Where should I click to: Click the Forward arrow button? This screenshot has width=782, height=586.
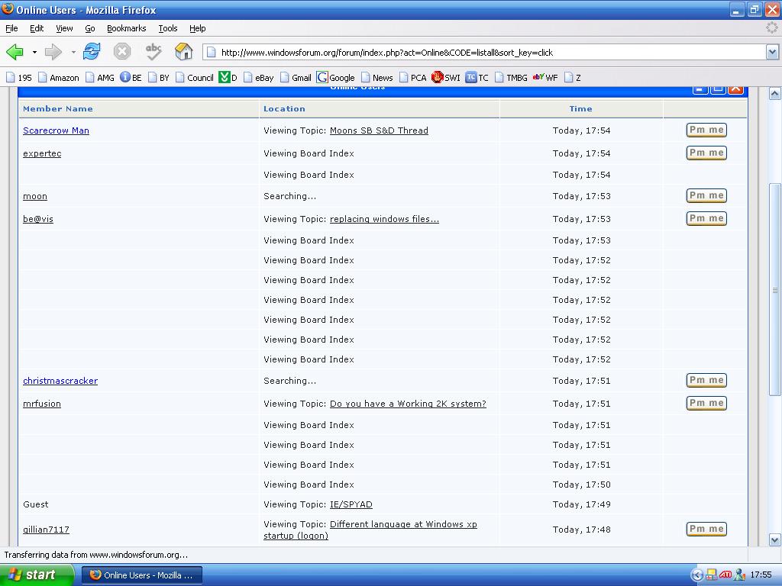pyautogui.click(x=53, y=52)
